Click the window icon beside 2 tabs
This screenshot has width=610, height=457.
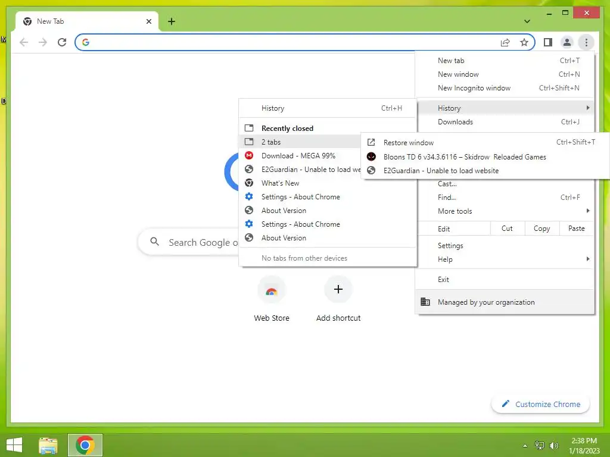click(x=249, y=142)
